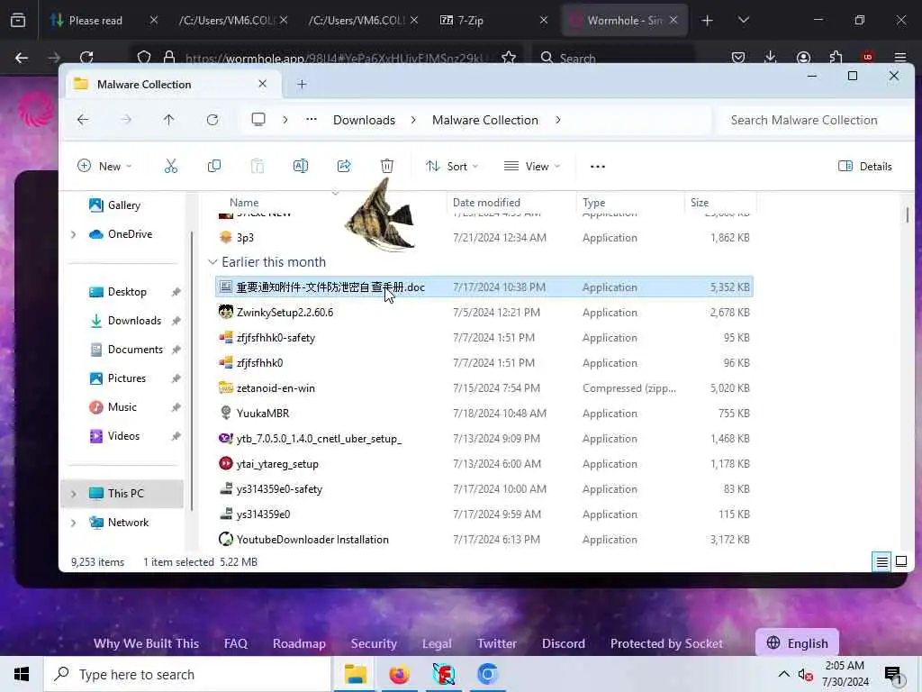Open the New dropdown menu
Image resolution: width=922 pixels, height=692 pixels.
click(x=104, y=167)
